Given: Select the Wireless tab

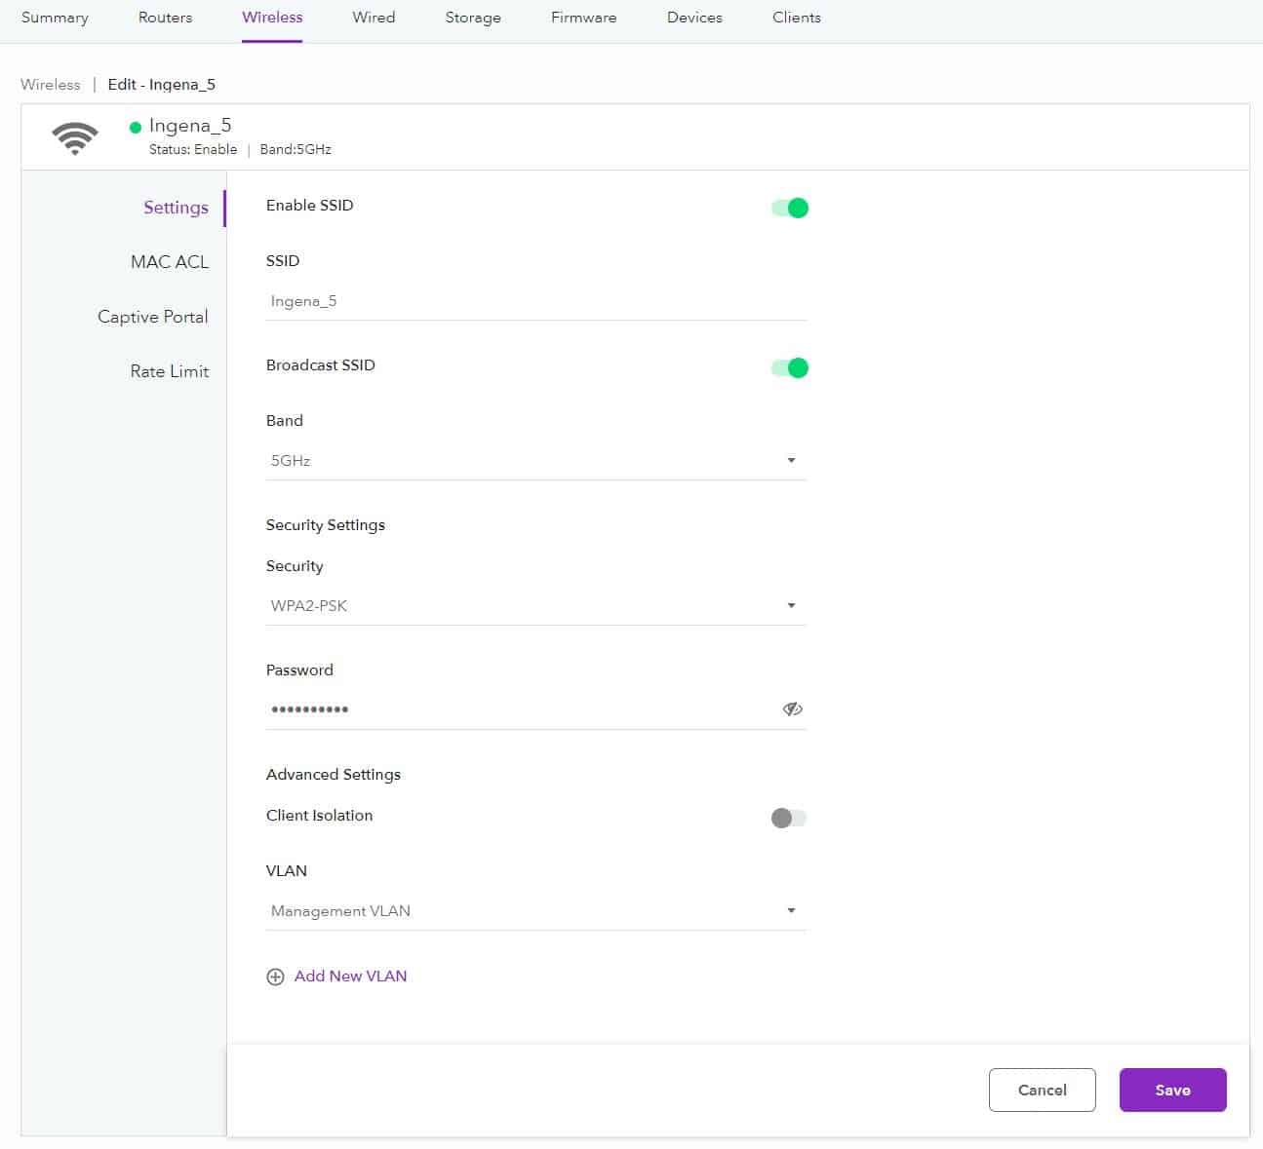Looking at the screenshot, I should tap(272, 18).
